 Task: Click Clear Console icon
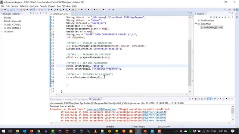[x=199, y=99]
